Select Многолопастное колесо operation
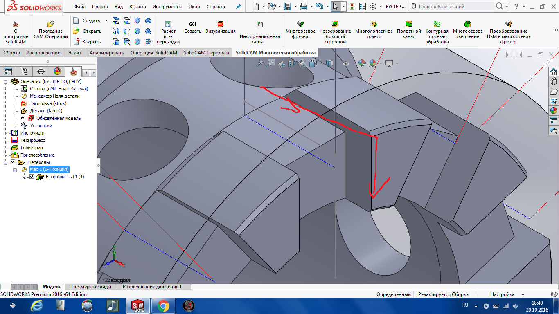Viewport: 559px width, 314px height. [374, 30]
